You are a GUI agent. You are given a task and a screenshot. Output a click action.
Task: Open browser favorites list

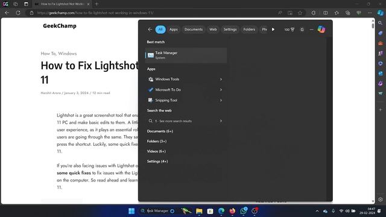point(337,13)
